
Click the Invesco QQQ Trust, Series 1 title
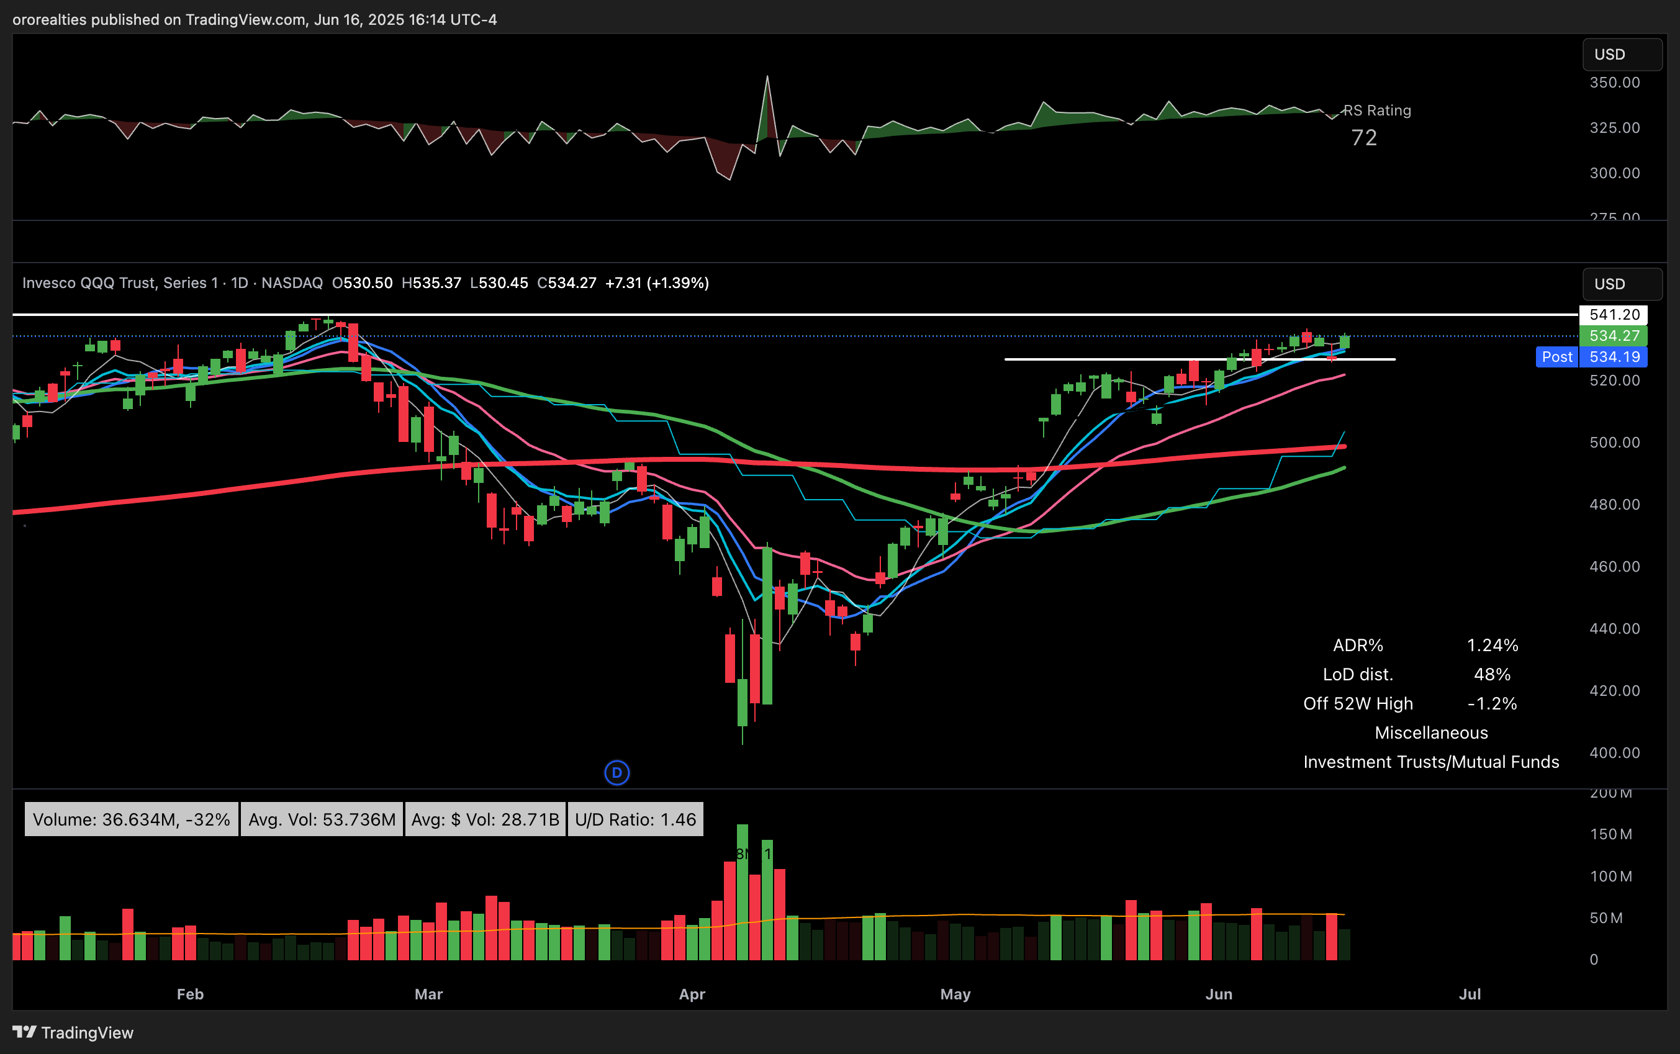click(x=120, y=283)
